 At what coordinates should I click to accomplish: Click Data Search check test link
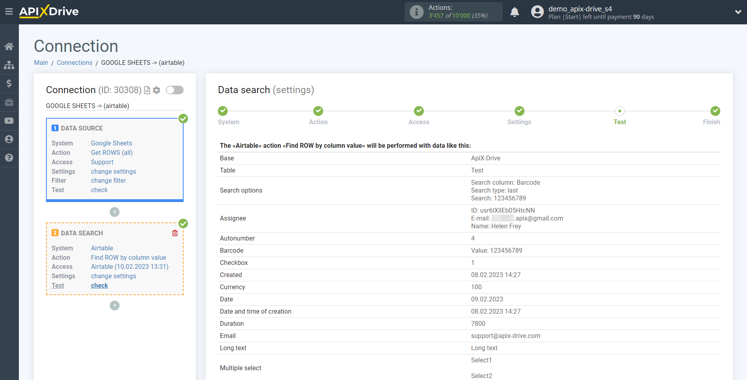99,285
